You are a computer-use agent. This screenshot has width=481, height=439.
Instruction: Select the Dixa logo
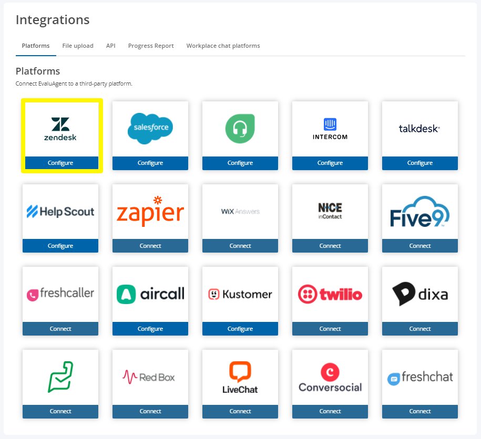click(419, 294)
